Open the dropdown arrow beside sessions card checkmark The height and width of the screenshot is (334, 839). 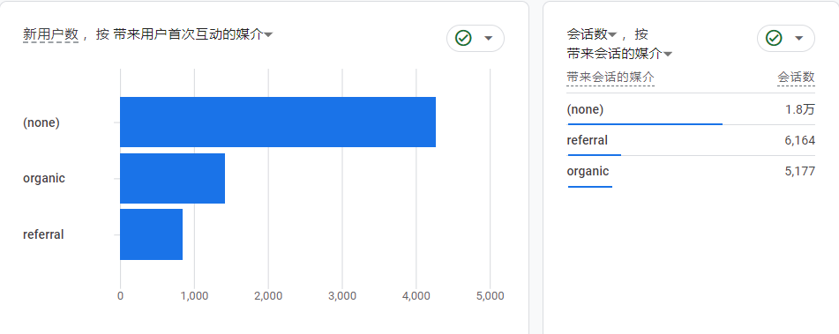tap(799, 38)
